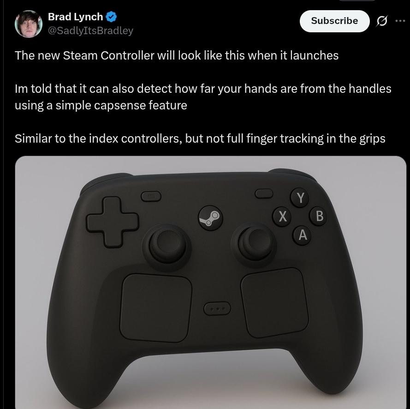This screenshot has width=410, height=409.
Task: Click the view button above the D-pad
Action: [x=151, y=196]
